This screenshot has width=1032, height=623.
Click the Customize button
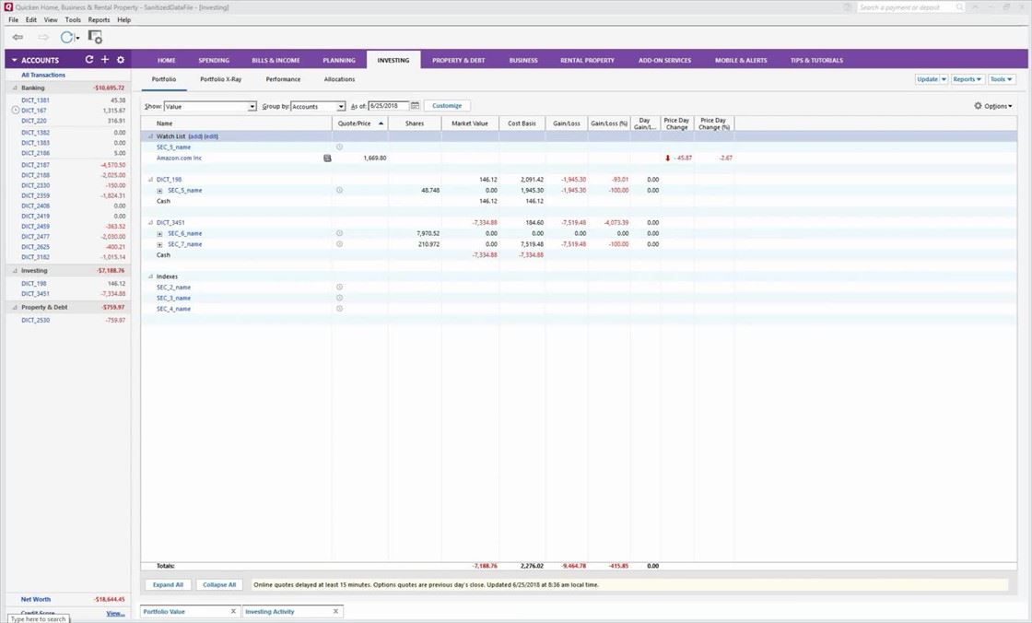[x=447, y=106]
